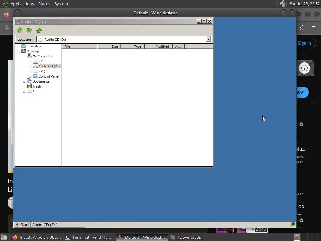Sort by the At... column header
321x241 pixels.
[178, 46]
